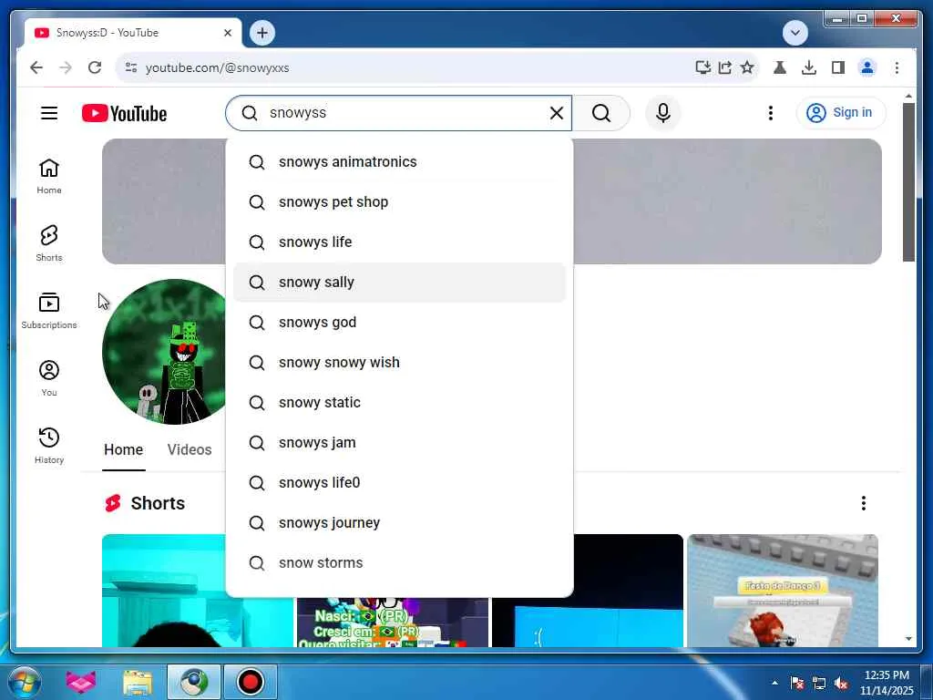Viewport: 933px width, 700px height.
Task: Open the dark blue-screen Short thumbnail
Action: [629, 591]
